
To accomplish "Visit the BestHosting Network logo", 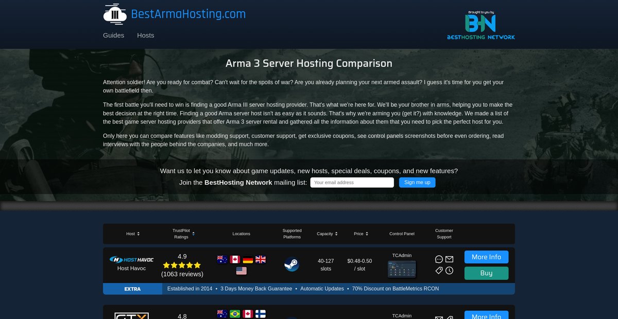I will pos(480,25).
